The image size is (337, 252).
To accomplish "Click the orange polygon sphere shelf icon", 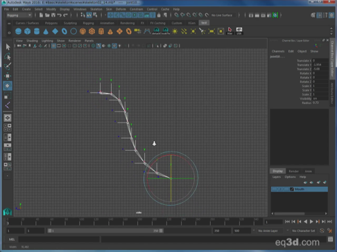I will (x=83, y=31).
